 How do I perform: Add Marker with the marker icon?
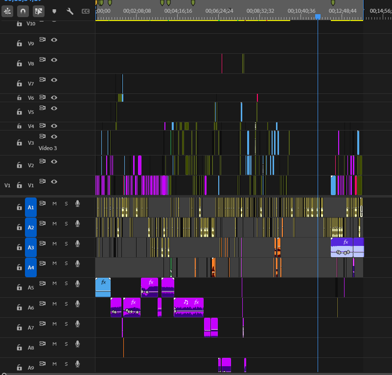(54, 11)
